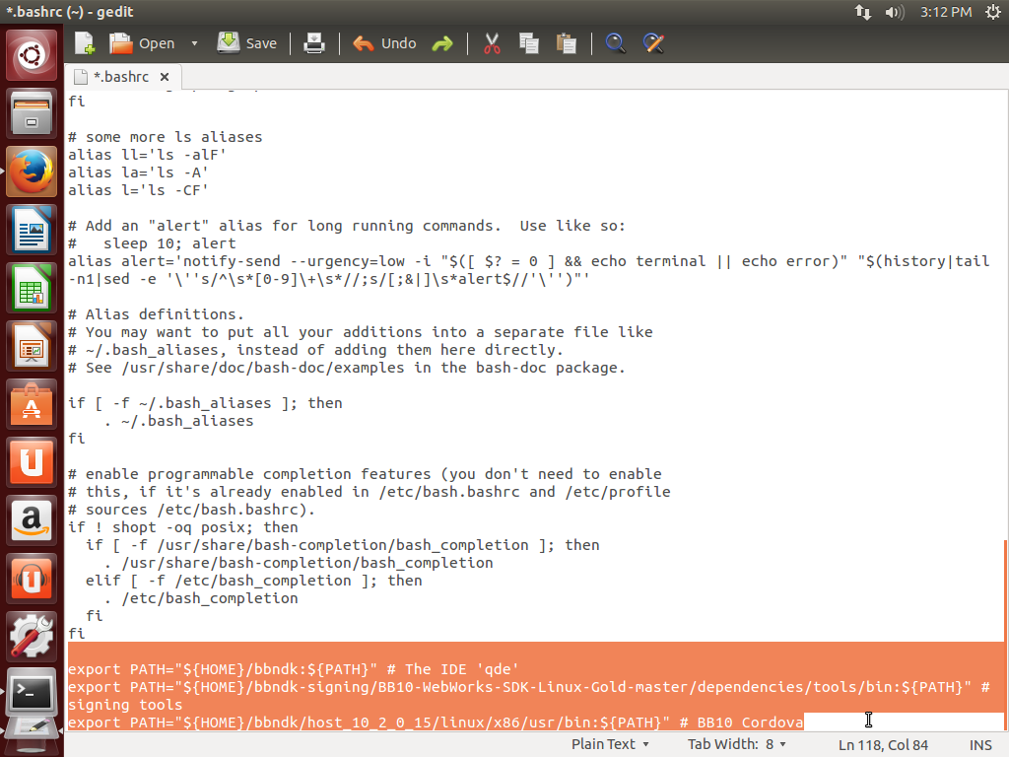The height and width of the screenshot is (757, 1009).
Task: Click 'alias la='ls -A'' line
Action: pyautogui.click(x=138, y=172)
